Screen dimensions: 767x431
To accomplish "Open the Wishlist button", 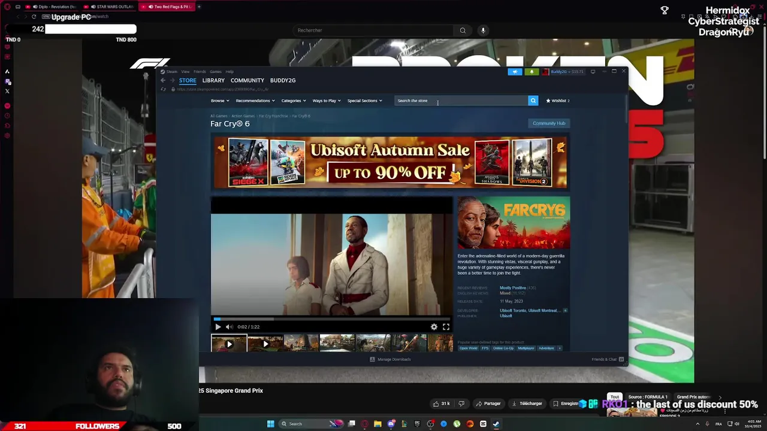I will click(x=557, y=101).
